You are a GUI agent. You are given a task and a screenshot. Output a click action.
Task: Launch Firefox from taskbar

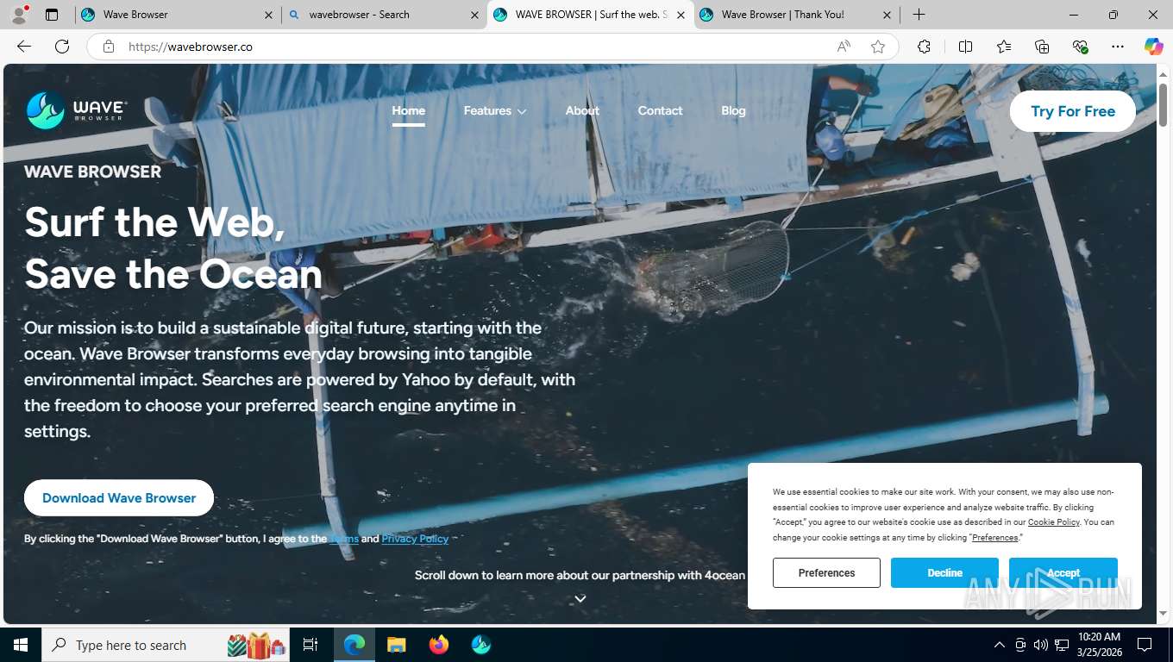[x=439, y=645]
